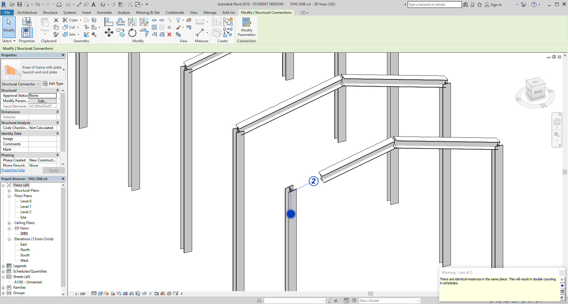Image resolution: width=568 pixels, height=304 pixels.
Task: Select the Rotate tool
Action: click(x=132, y=33)
